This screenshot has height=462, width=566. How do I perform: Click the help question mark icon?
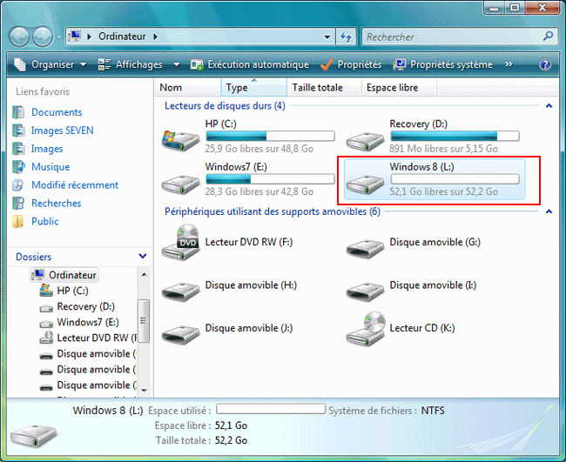545,64
